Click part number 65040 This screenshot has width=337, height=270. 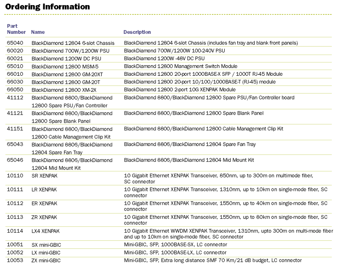click(x=15, y=43)
